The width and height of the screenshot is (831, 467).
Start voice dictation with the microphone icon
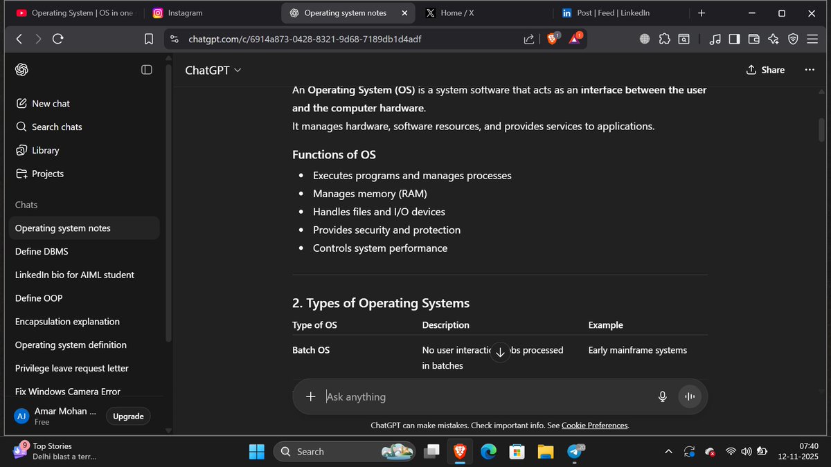pos(662,396)
